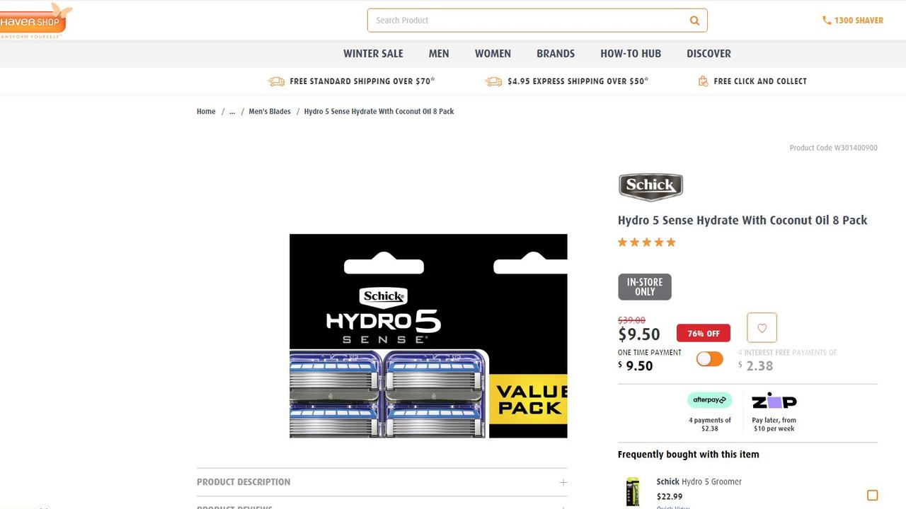
Task: Open Schick Hydro 5 Groomer product link
Action: click(699, 482)
